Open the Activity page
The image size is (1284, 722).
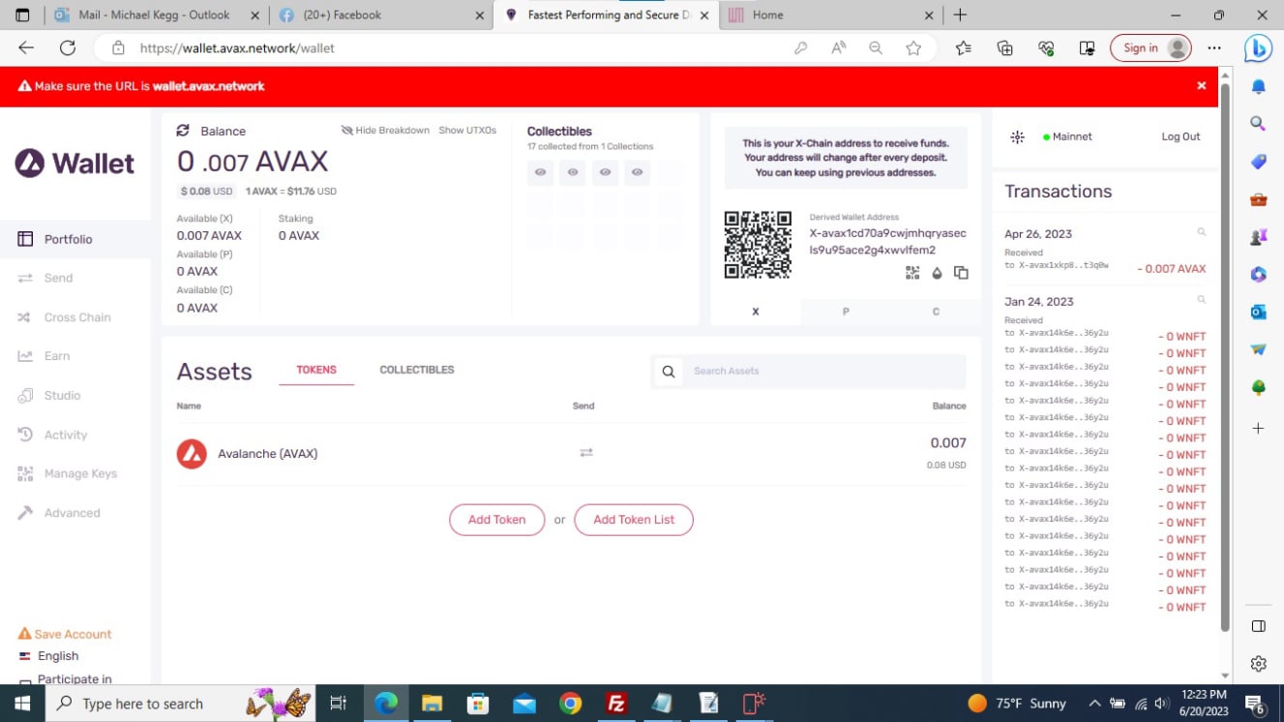click(65, 435)
